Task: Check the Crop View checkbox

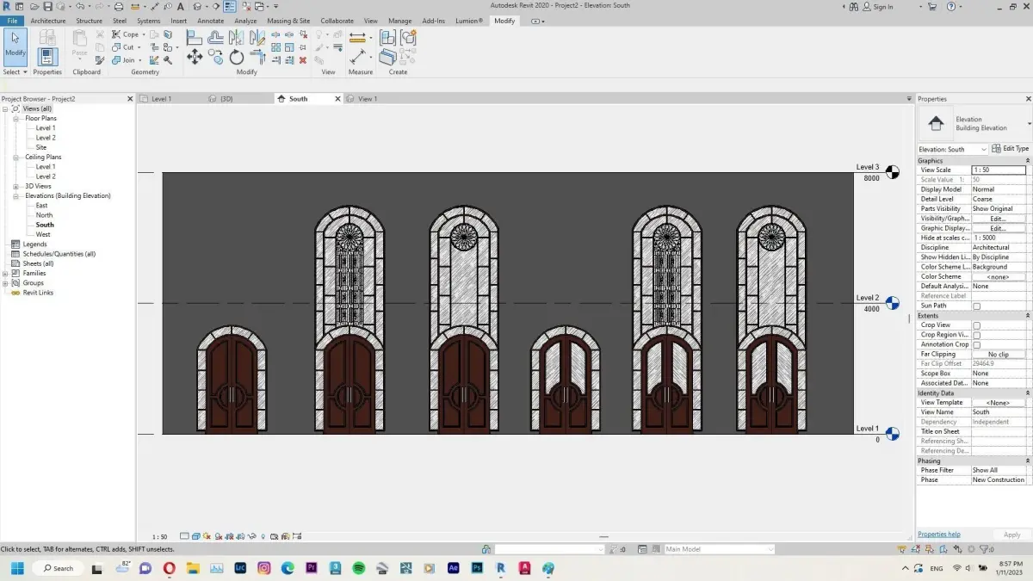Action: click(976, 325)
